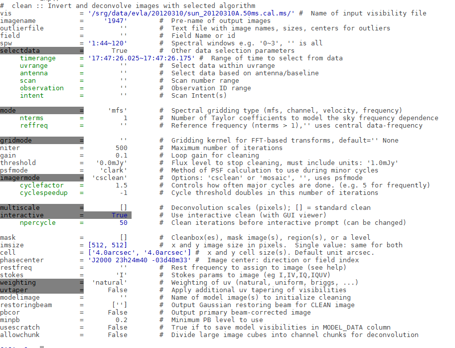The width and height of the screenshot is (455, 348).
Task: Click the phasecenter J2000 coordinate value
Action: click(140, 260)
